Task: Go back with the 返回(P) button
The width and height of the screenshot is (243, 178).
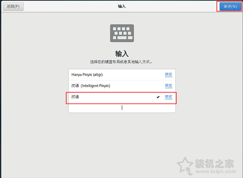Action: tap(13, 6)
